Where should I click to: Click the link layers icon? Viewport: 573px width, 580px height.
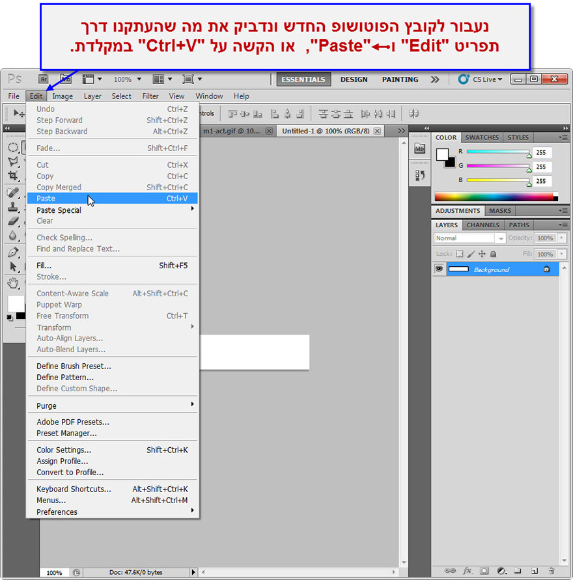(x=450, y=570)
